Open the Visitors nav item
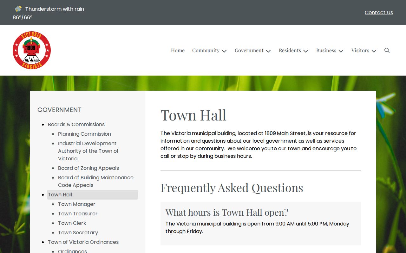The height and width of the screenshot is (253, 406). [360, 50]
